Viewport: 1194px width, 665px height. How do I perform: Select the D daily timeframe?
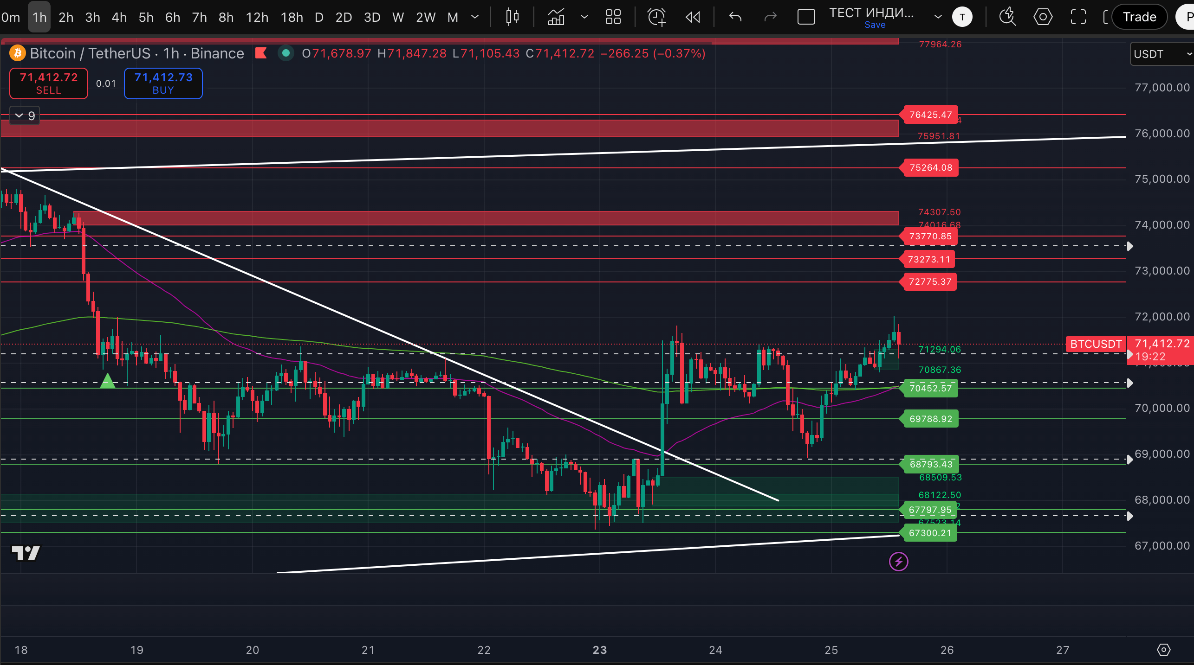click(x=319, y=17)
